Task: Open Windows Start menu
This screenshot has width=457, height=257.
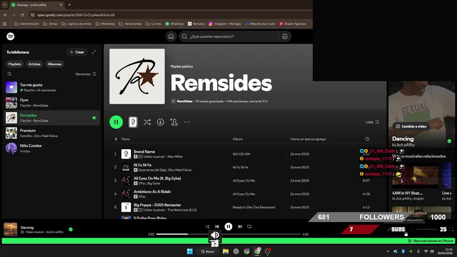Action: coord(190,251)
